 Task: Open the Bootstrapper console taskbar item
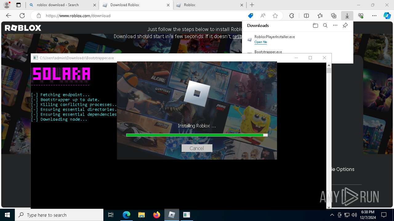[187, 215]
